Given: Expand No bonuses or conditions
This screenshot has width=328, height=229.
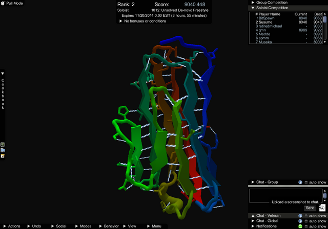Looking at the screenshot, I should coord(121,21).
